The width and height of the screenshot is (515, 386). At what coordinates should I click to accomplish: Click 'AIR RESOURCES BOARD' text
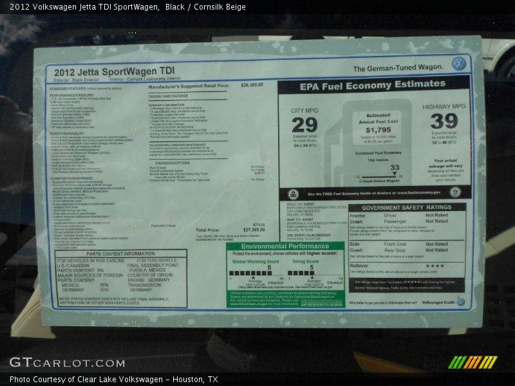pos(321,305)
